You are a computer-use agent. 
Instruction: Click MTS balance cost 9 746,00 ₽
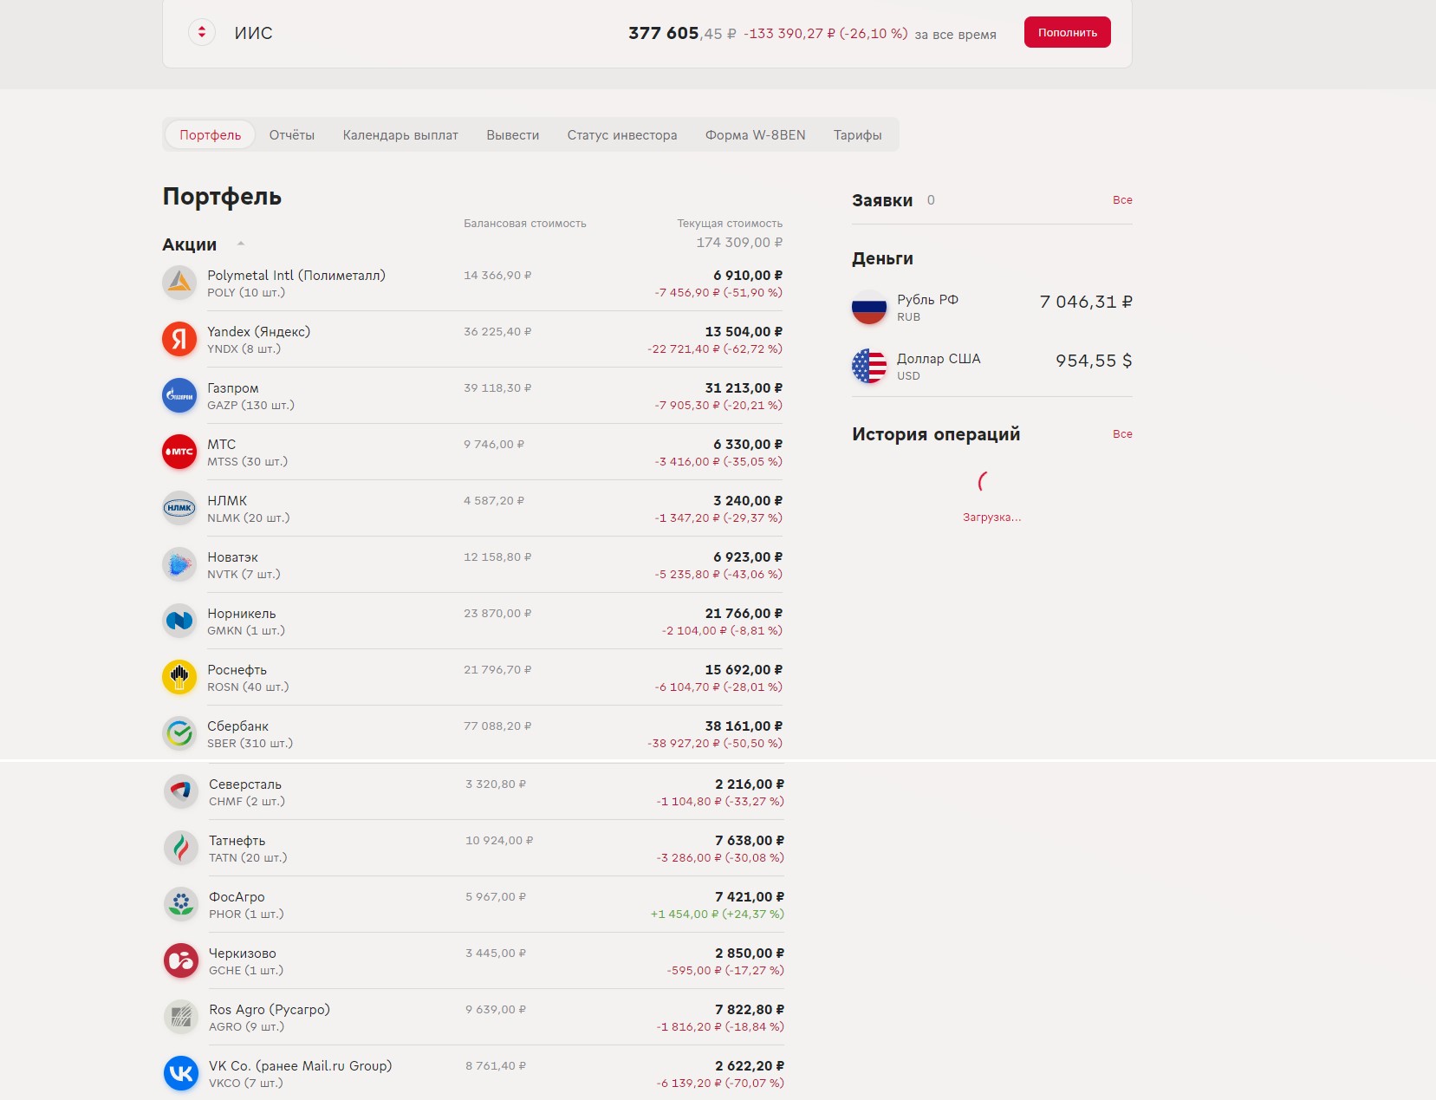pos(494,445)
